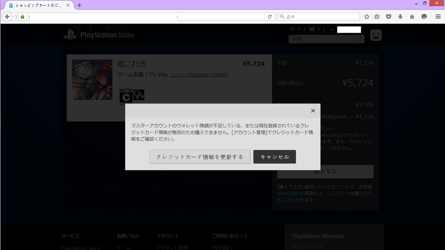Click the 艦これ改 game cover thumbnail

pyautogui.click(x=92, y=80)
